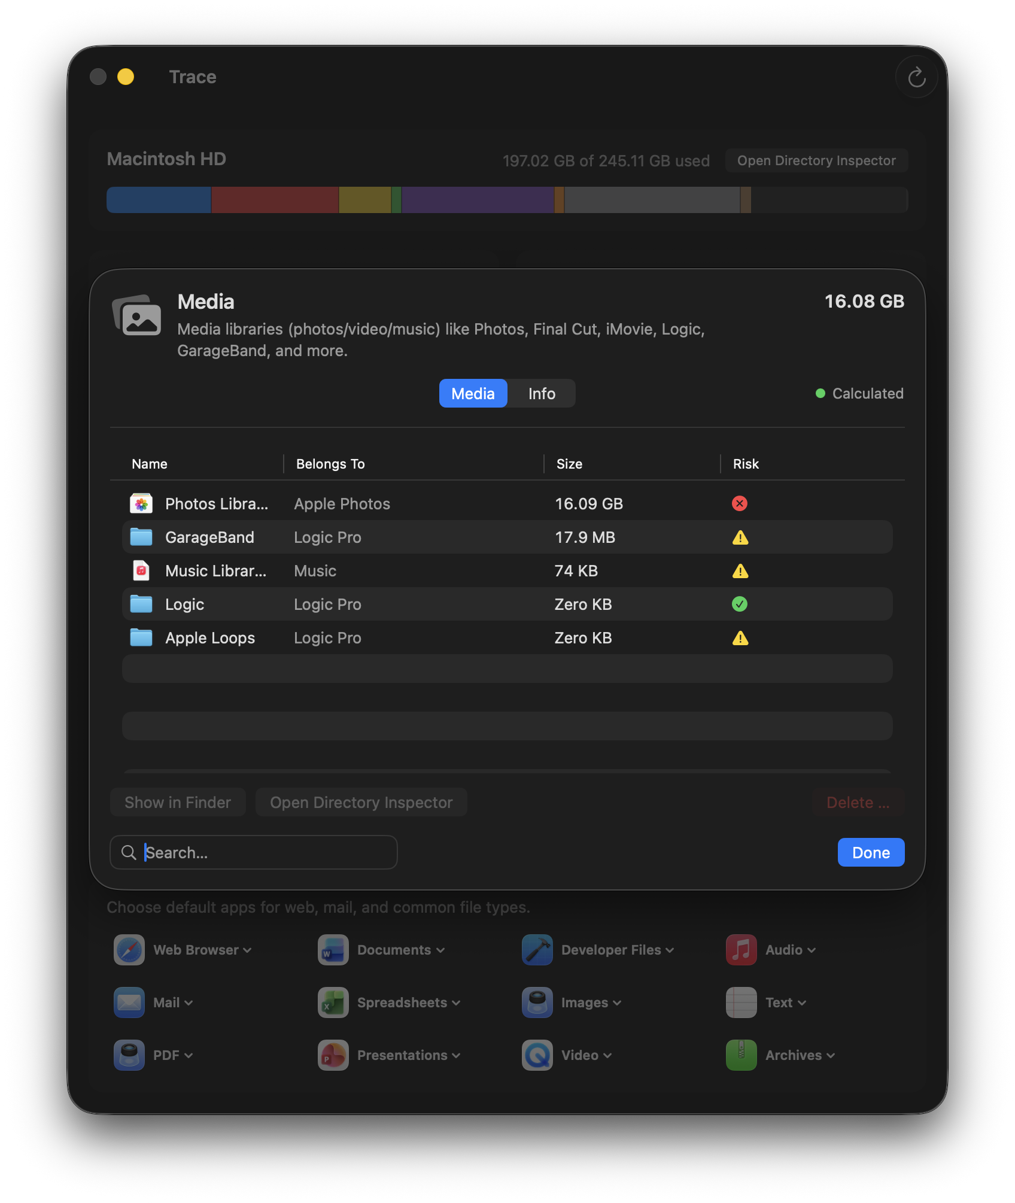
Task: Select the Media tab
Action: pos(473,393)
